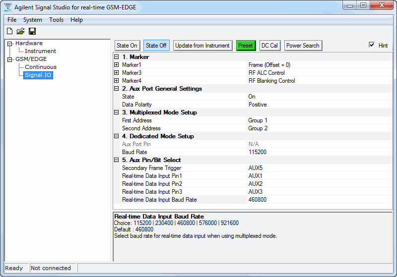Open the Tools menu

click(x=56, y=20)
